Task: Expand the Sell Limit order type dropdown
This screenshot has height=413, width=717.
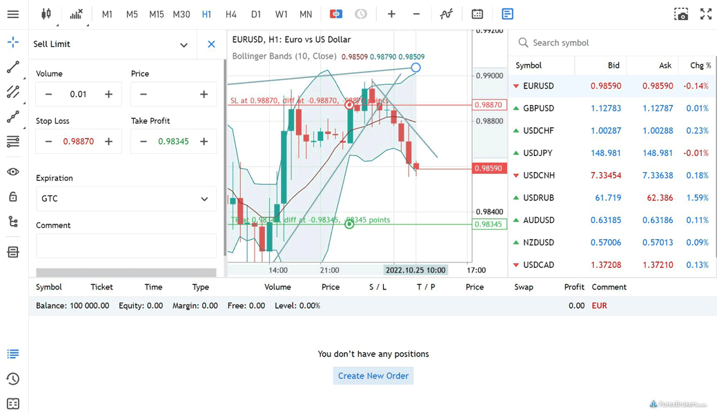Action: 184,45
